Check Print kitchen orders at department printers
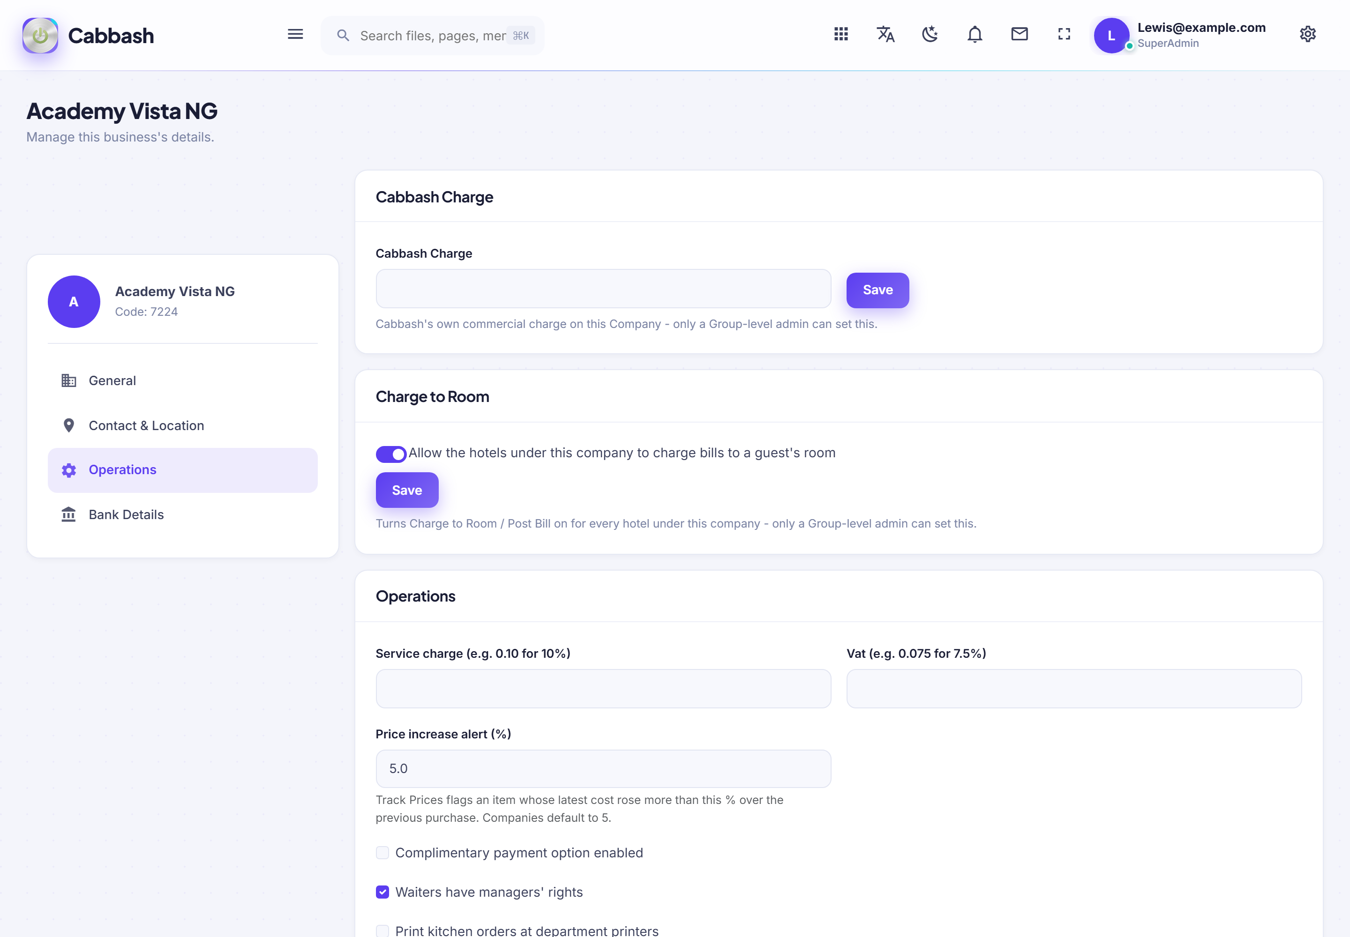 pyautogui.click(x=382, y=930)
